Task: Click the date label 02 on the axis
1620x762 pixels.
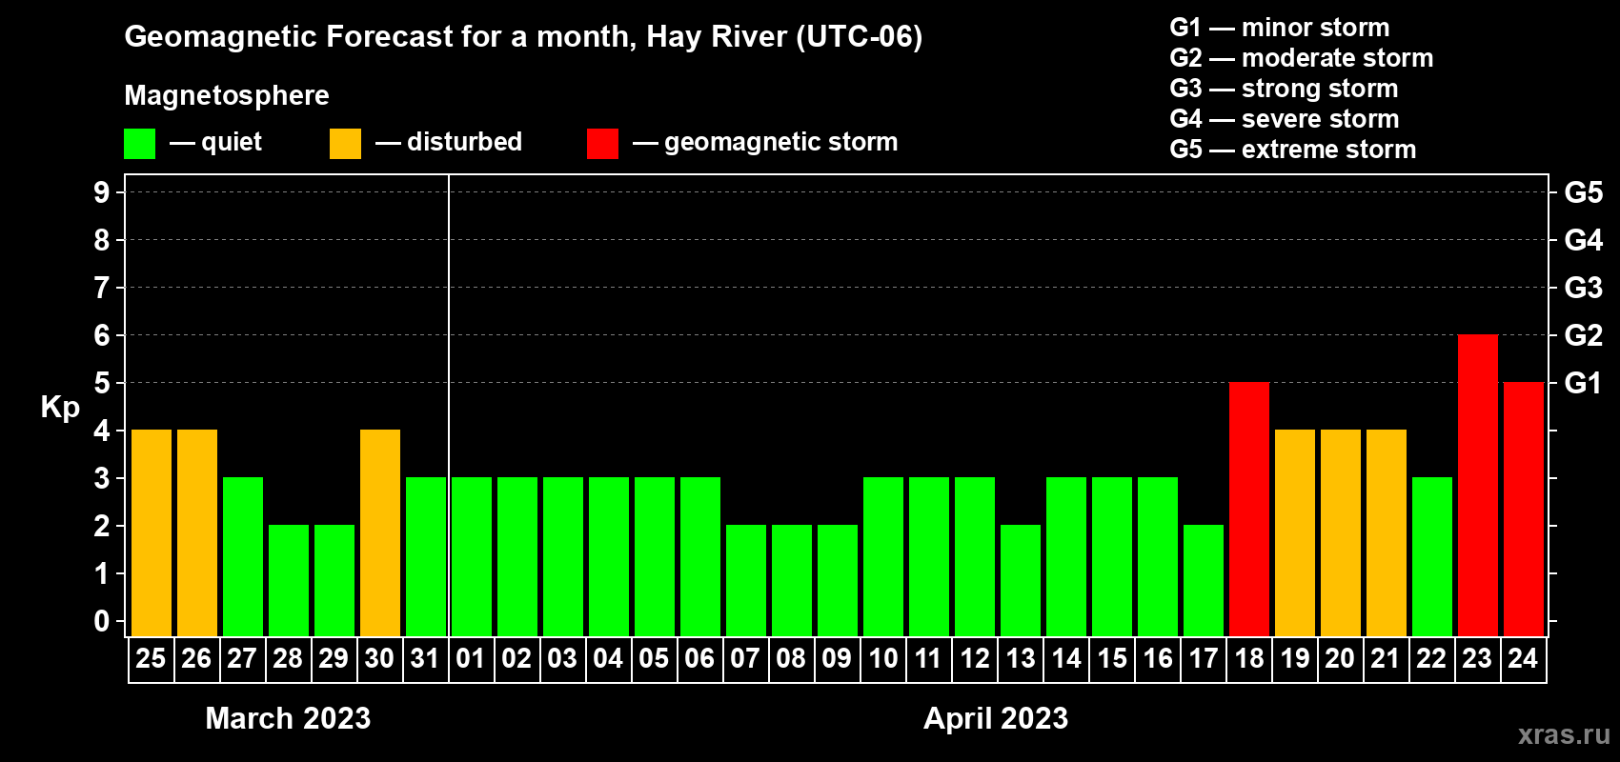Action: (x=516, y=658)
